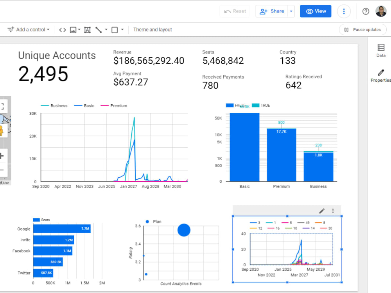
Task: Open the Data panel in the sidebar
Action: click(380, 50)
